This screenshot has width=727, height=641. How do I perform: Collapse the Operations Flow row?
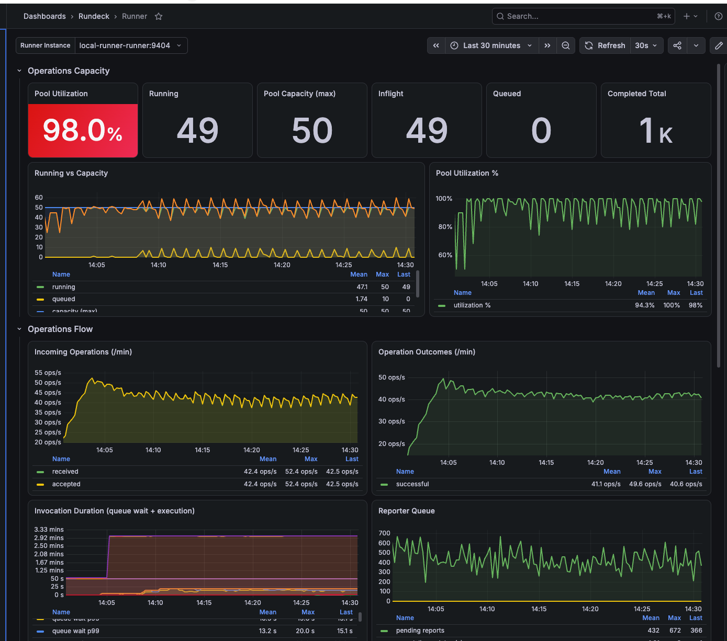pyautogui.click(x=19, y=329)
